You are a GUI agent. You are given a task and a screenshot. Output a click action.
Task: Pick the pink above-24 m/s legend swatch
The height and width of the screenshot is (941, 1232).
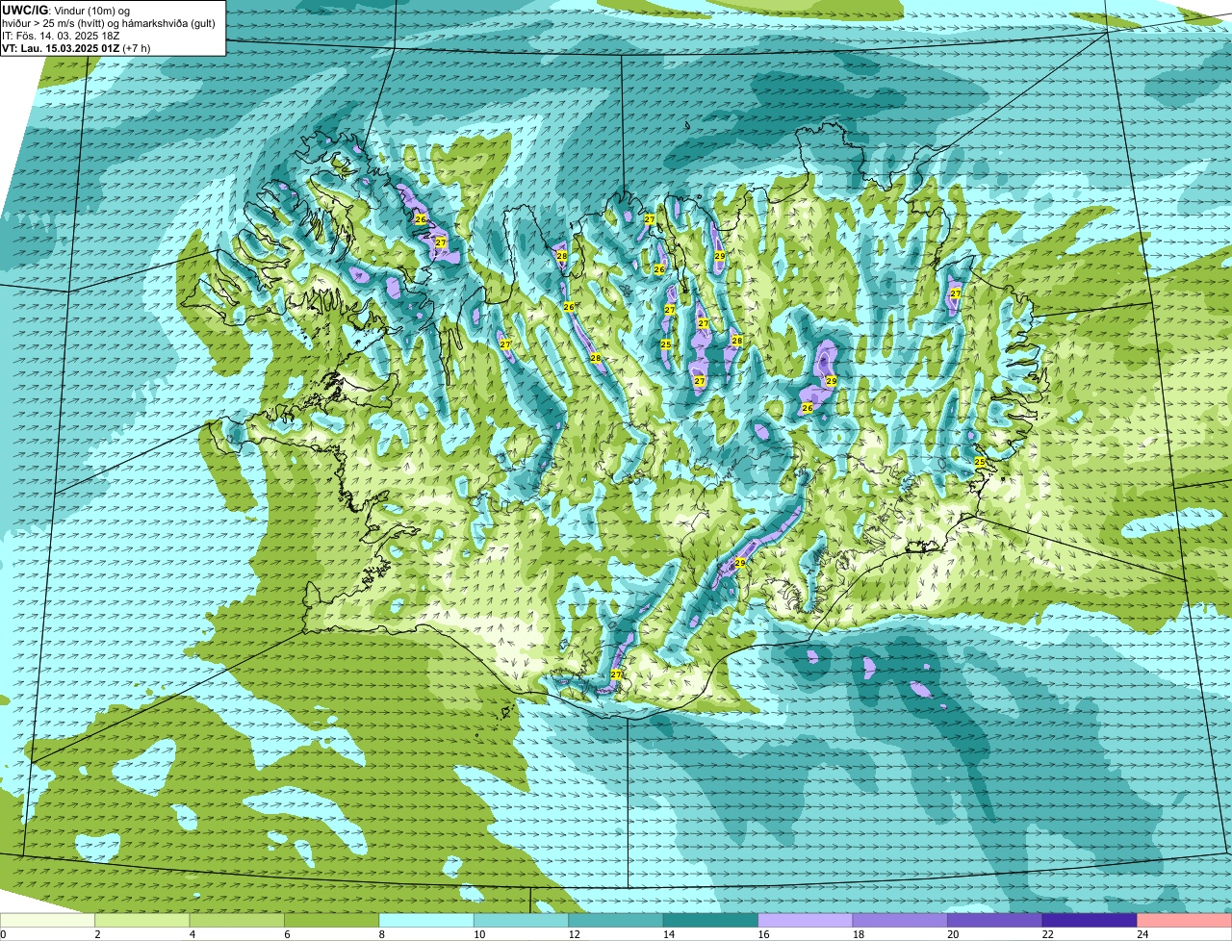[1185, 920]
